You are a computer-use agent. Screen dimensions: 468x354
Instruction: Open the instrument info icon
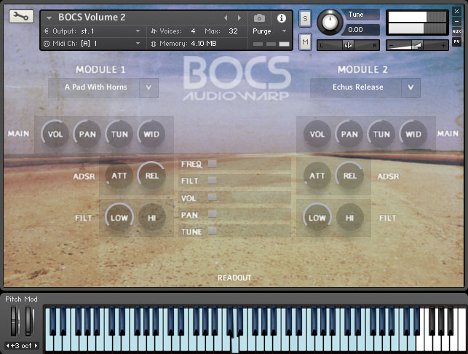coord(282,17)
